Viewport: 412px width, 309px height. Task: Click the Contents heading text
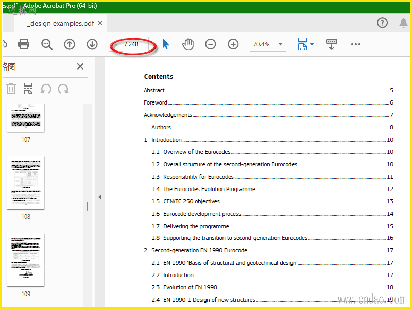(159, 76)
